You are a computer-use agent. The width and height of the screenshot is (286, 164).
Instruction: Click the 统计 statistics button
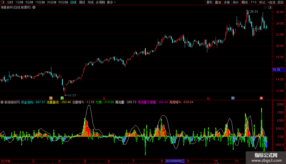pos(236,2)
